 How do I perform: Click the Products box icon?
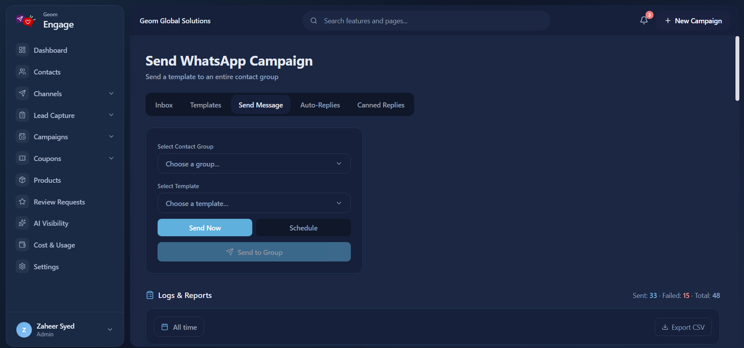tap(23, 180)
